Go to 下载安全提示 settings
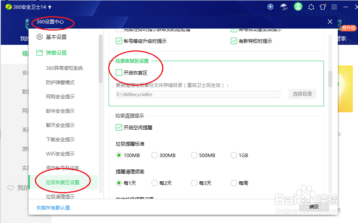The image size is (358, 223). coord(60,140)
